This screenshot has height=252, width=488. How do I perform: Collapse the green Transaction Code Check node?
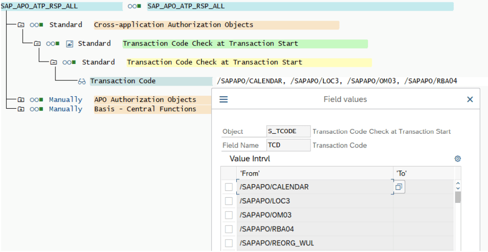[x=37, y=43]
